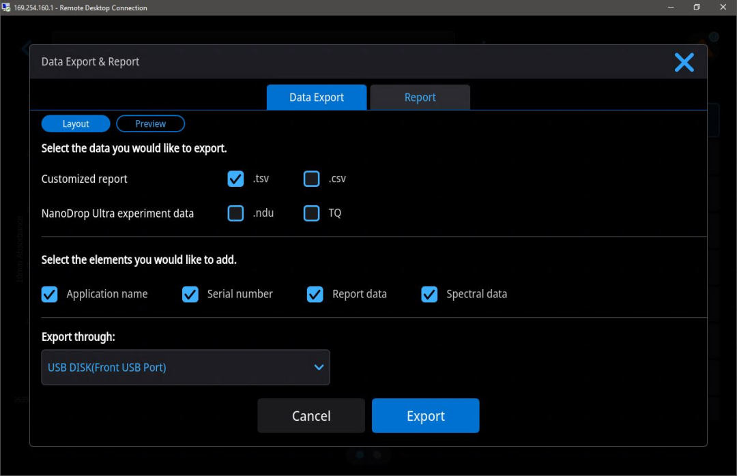Viewport: 737px width, 476px height.
Task: Toggle the Serial number checkbox
Action: coord(190,294)
